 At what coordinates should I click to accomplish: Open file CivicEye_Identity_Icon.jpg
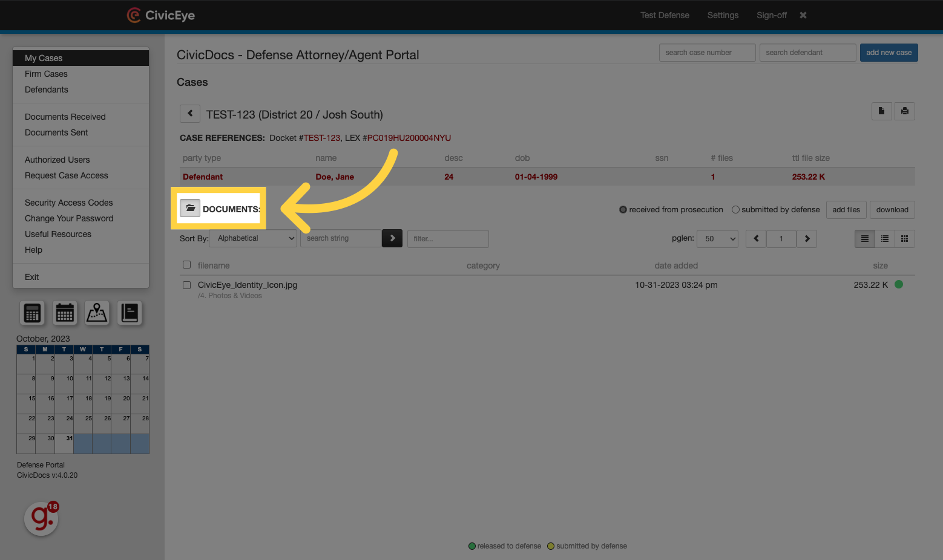(248, 285)
